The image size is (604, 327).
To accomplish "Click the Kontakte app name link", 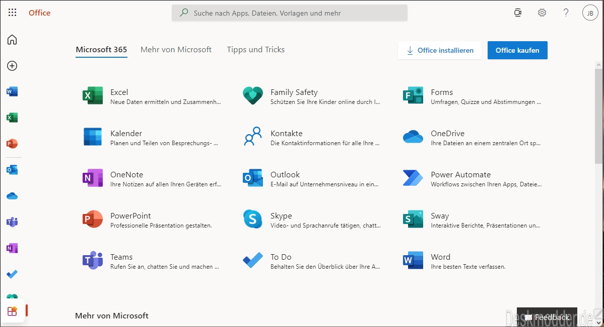I will 287,133.
